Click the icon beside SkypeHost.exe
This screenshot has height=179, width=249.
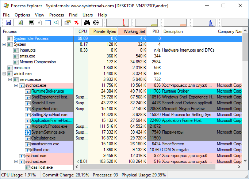28,109
